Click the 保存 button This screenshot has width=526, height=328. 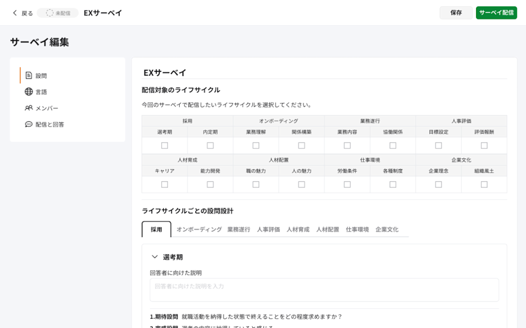click(455, 12)
